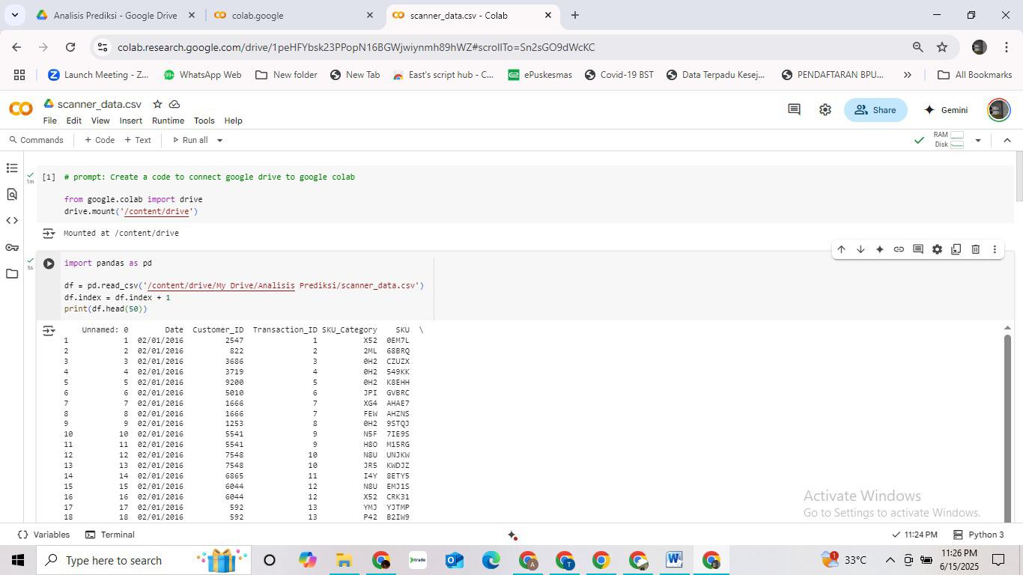Open the Table of contents sidebar panel

12,168
